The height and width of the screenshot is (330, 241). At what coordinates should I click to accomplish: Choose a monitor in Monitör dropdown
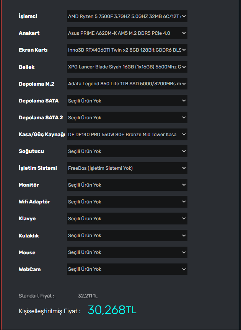pyautogui.click(x=127, y=185)
